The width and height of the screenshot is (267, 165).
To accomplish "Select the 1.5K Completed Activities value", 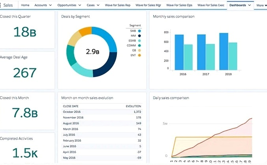I will point(25,153).
